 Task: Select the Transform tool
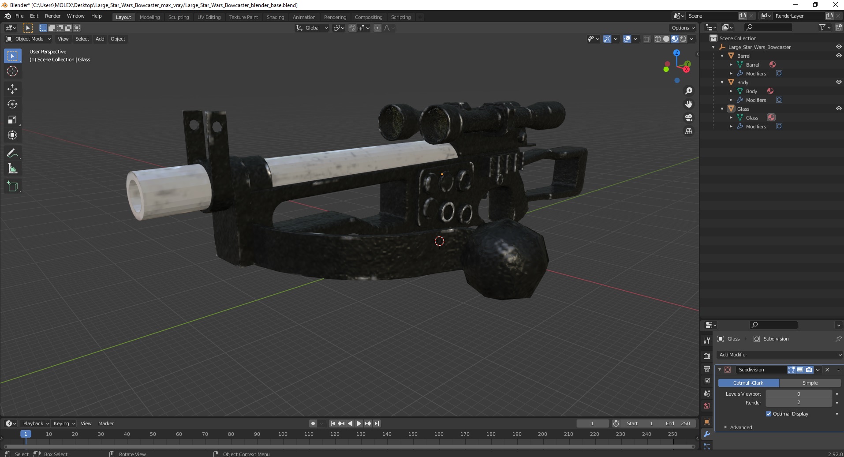(12, 135)
